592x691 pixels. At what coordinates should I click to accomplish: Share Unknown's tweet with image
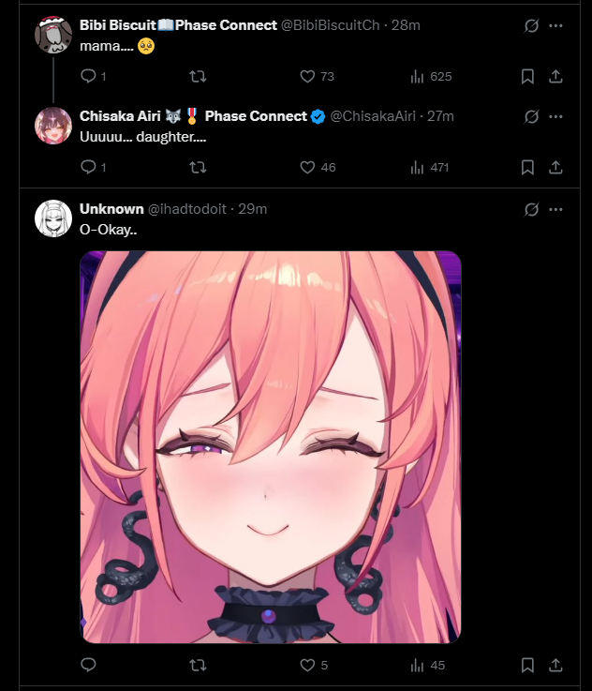tap(555, 665)
